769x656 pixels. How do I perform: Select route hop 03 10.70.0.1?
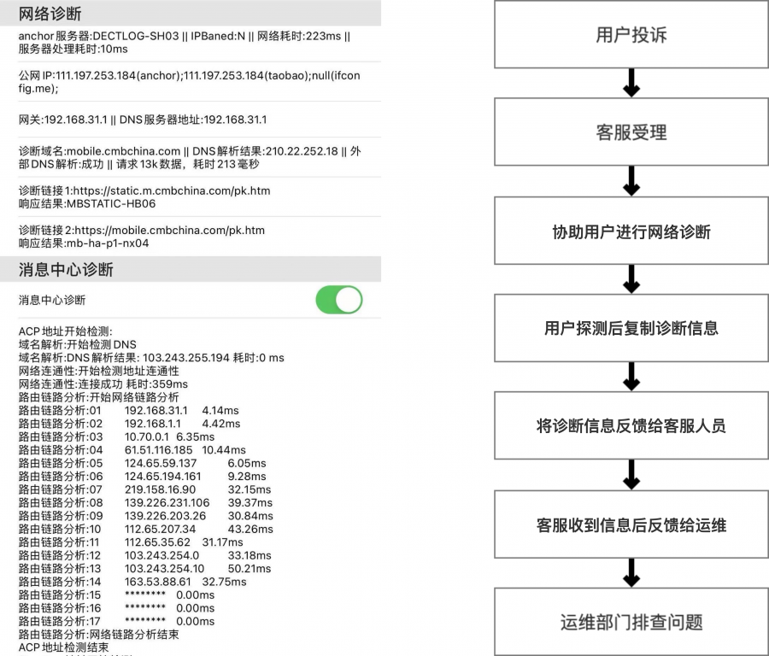coord(116,436)
